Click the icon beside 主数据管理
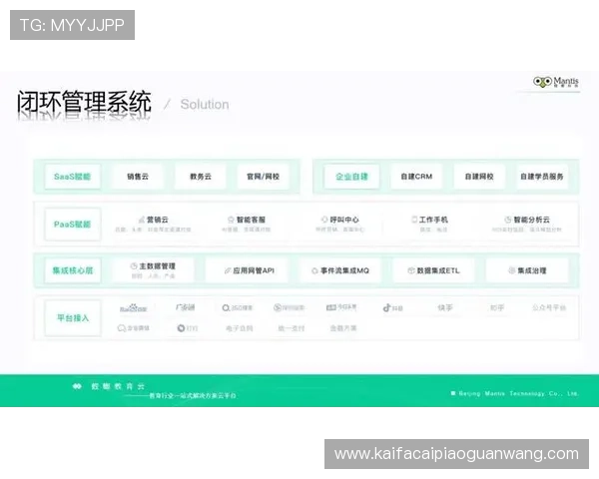The height and width of the screenshot is (479, 599). [134, 265]
